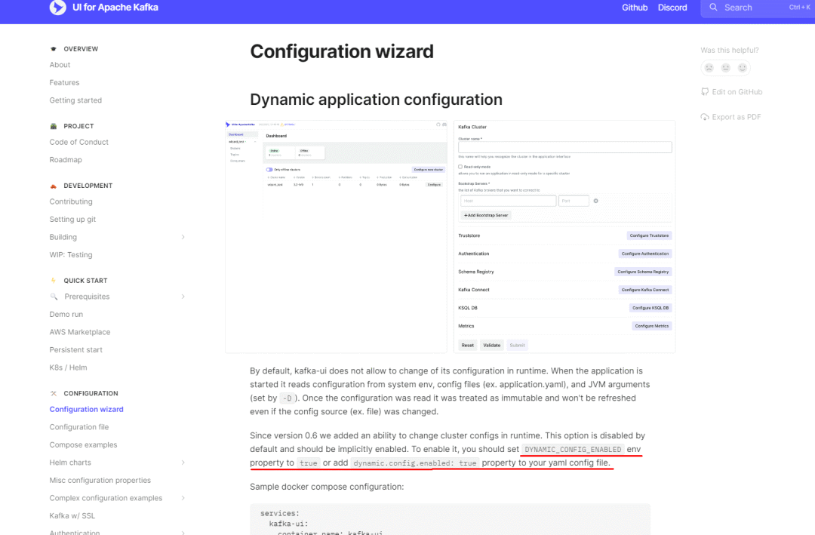Click the Quick Start lightning icon
The image size is (815, 535).
pyautogui.click(x=53, y=281)
